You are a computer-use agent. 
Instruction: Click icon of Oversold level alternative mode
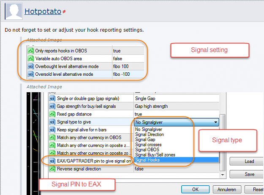pos(31,74)
